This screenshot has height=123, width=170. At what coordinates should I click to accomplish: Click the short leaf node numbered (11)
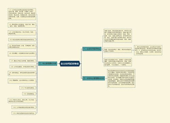pos(28,88)
